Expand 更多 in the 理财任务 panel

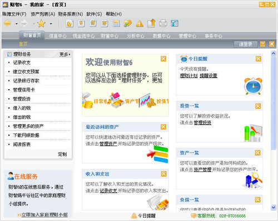(65, 54)
